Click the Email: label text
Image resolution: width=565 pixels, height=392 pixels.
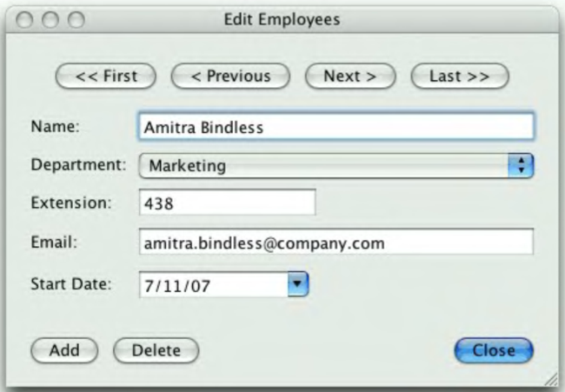click(x=55, y=243)
